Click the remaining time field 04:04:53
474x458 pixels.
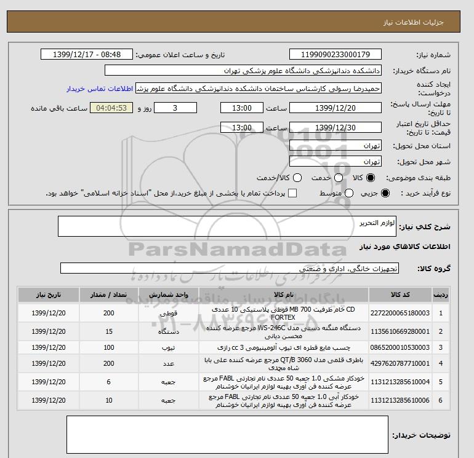(x=111, y=108)
